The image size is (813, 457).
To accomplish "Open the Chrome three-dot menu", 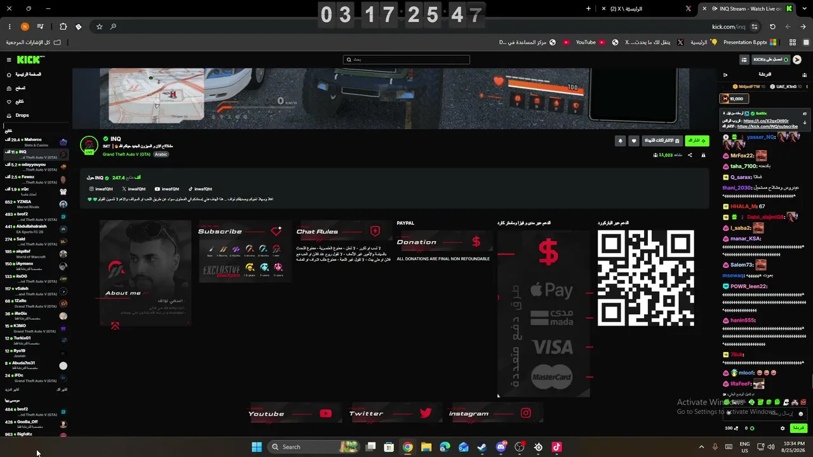I will coord(10,27).
